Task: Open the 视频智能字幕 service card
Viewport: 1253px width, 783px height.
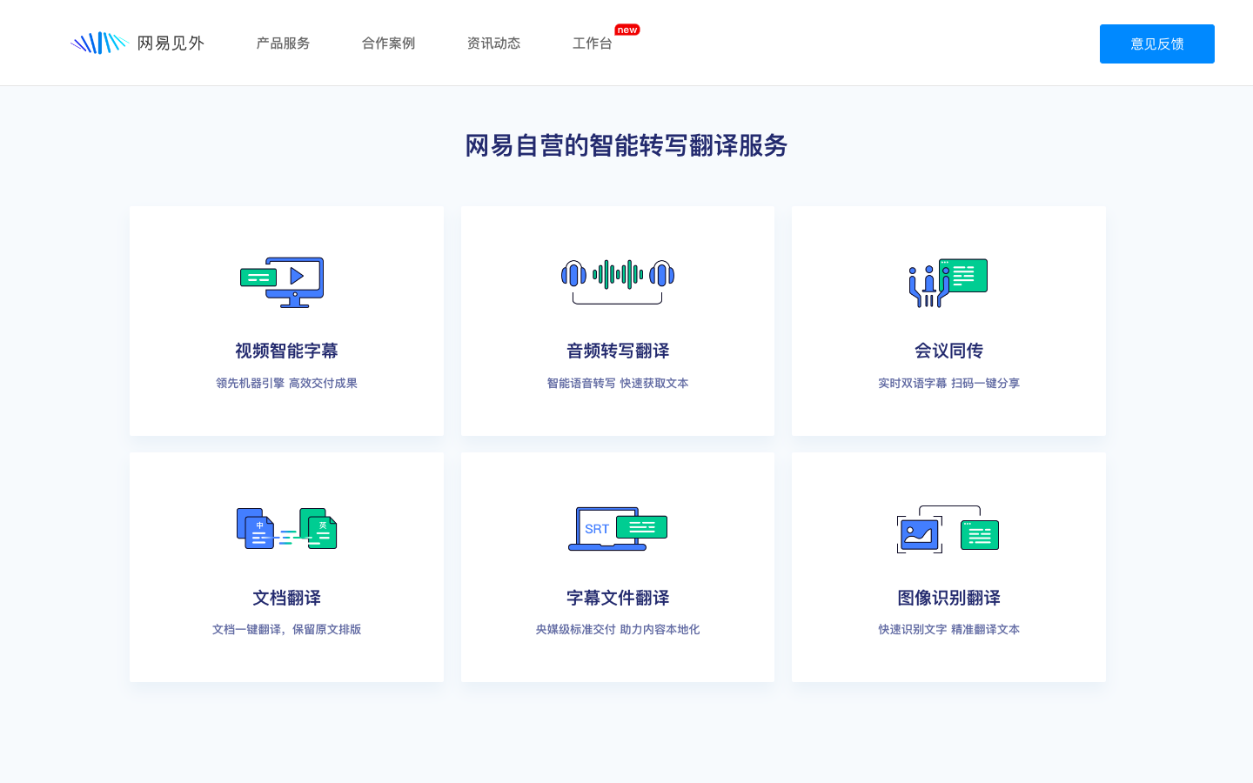Action: 287,320
